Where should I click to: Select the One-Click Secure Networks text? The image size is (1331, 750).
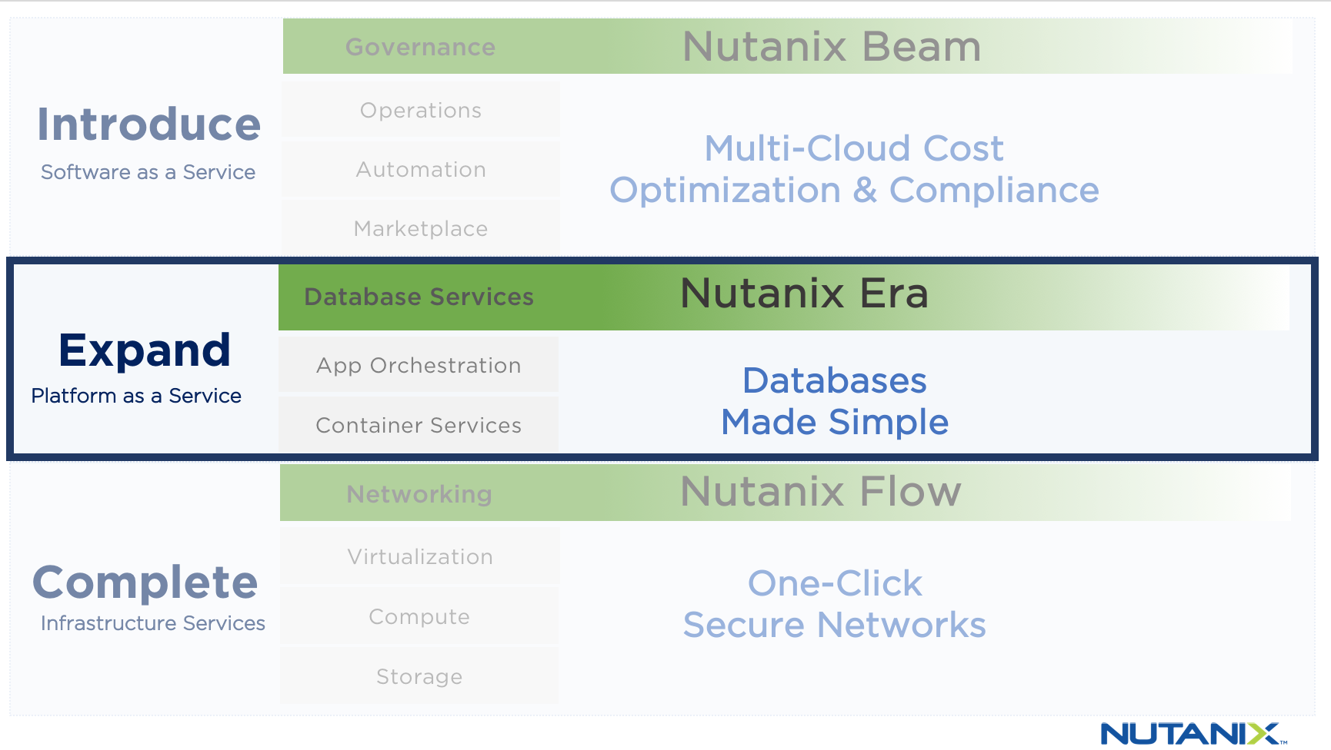[x=835, y=604]
